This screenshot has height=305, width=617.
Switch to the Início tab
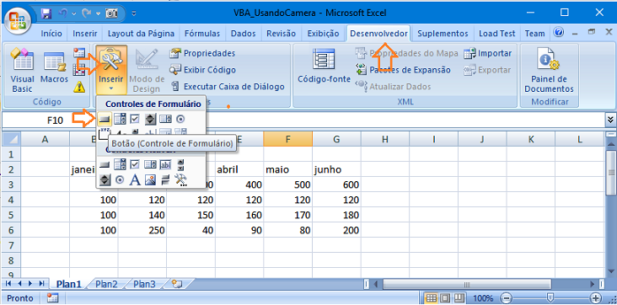[x=51, y=34]
